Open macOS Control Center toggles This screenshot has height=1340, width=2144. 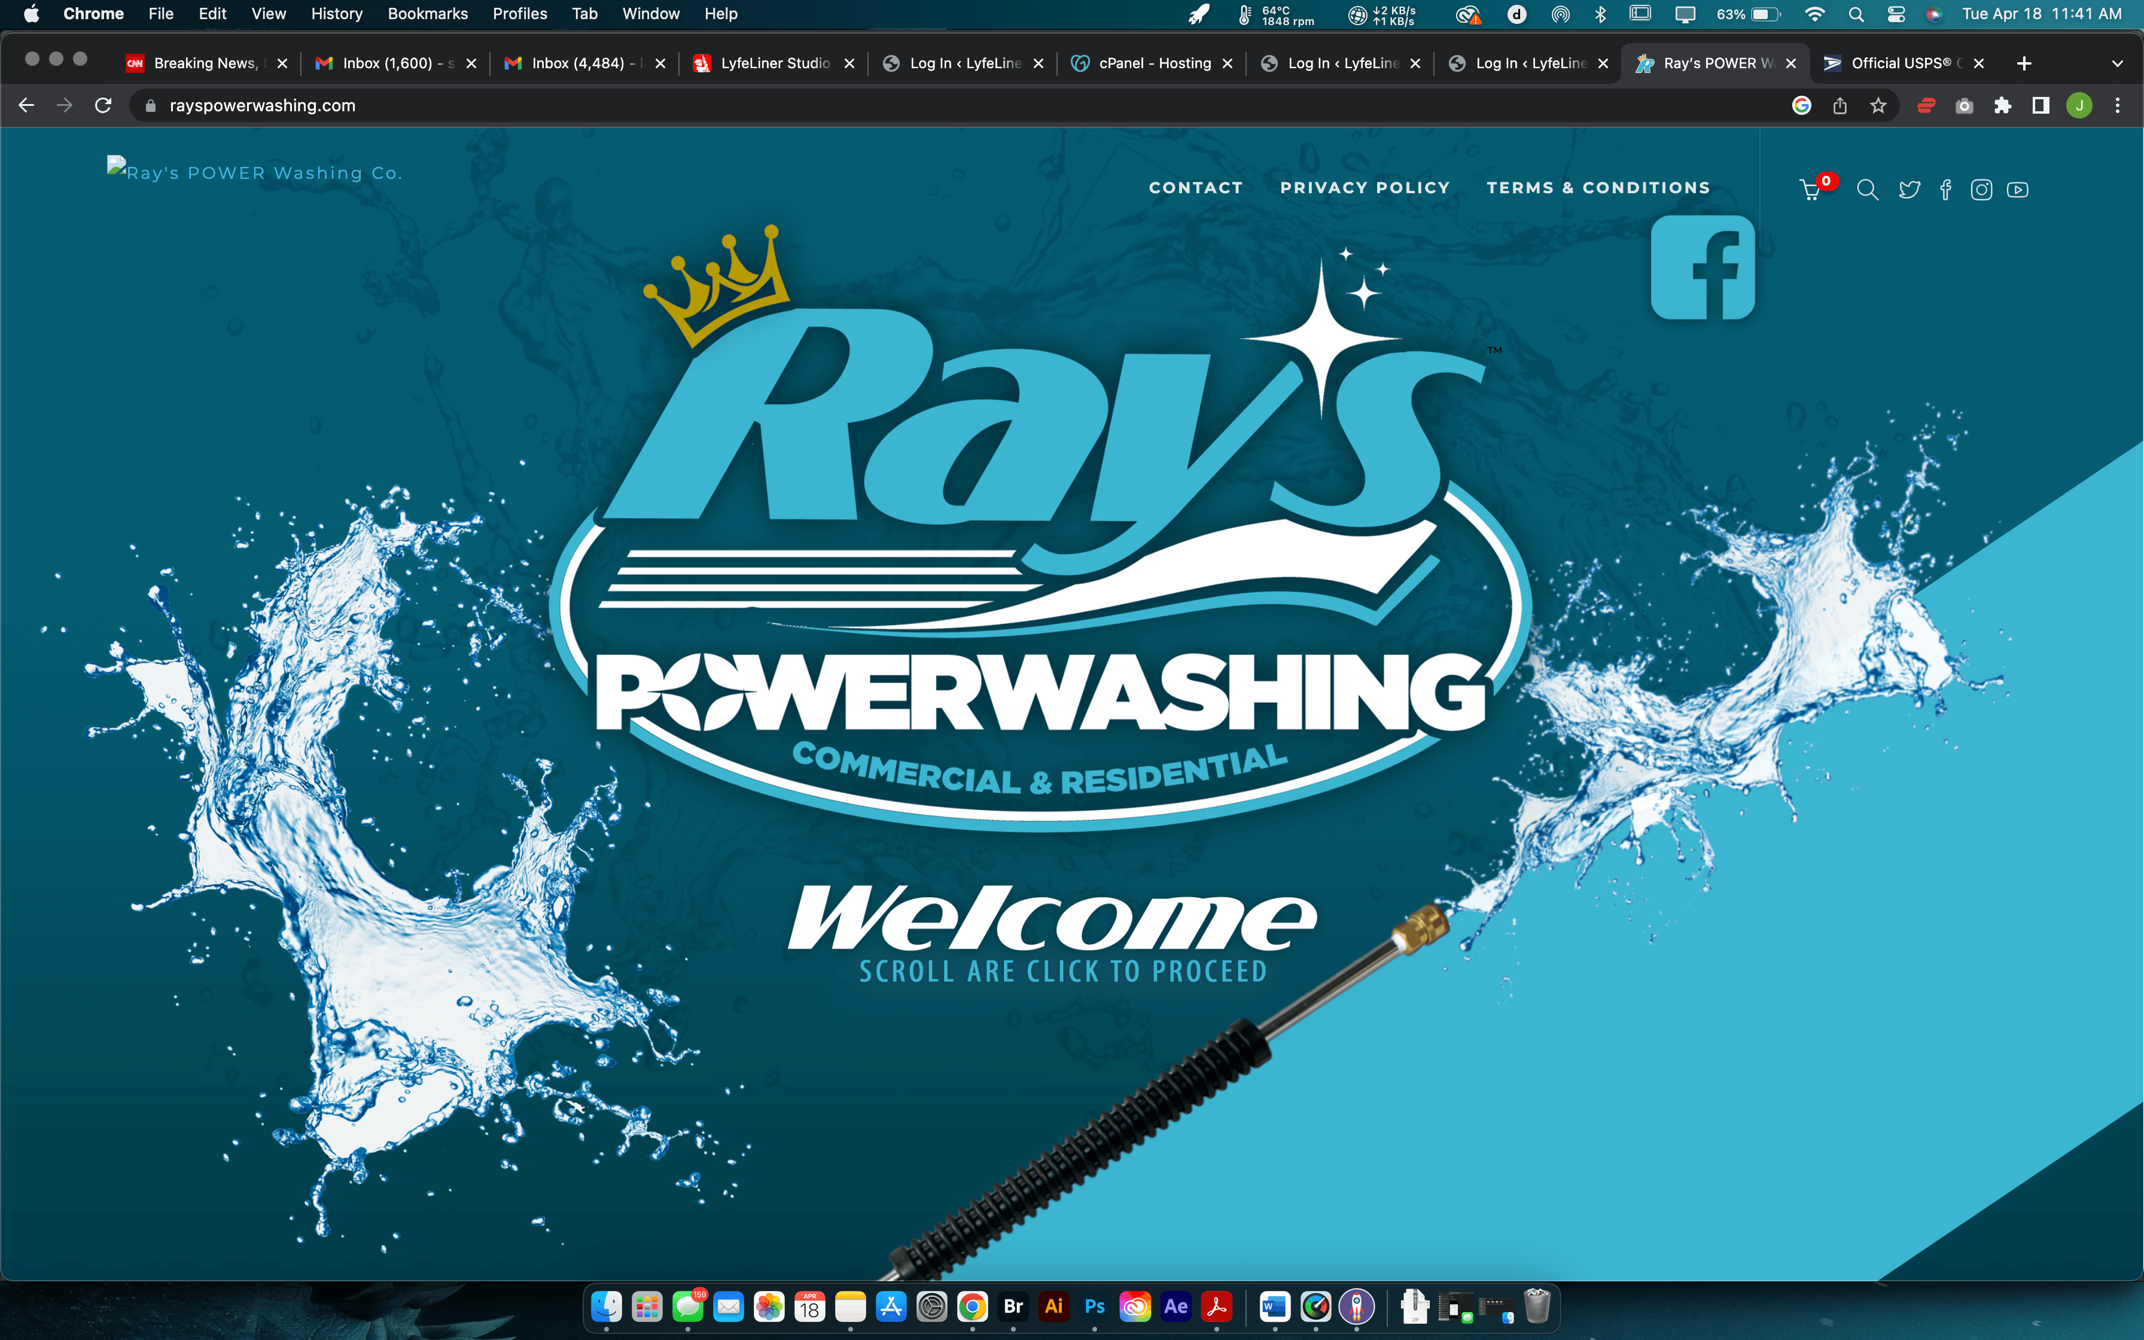click(x=1896, y=14)
